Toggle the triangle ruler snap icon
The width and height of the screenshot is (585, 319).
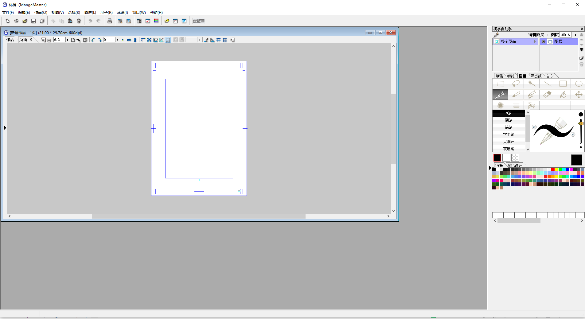tap(212, 40)
